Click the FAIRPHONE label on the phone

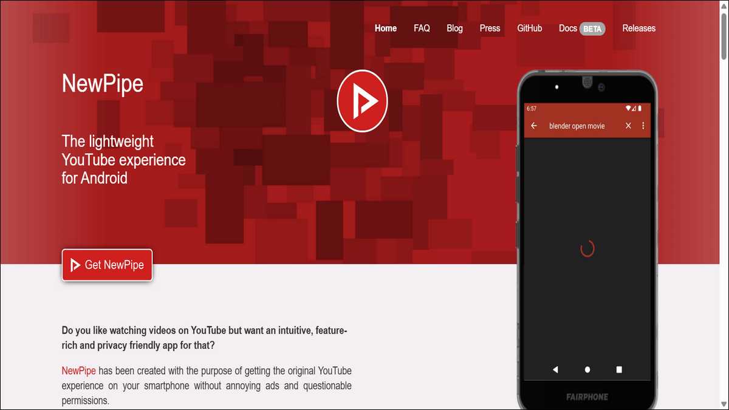[x=587, y=397]
